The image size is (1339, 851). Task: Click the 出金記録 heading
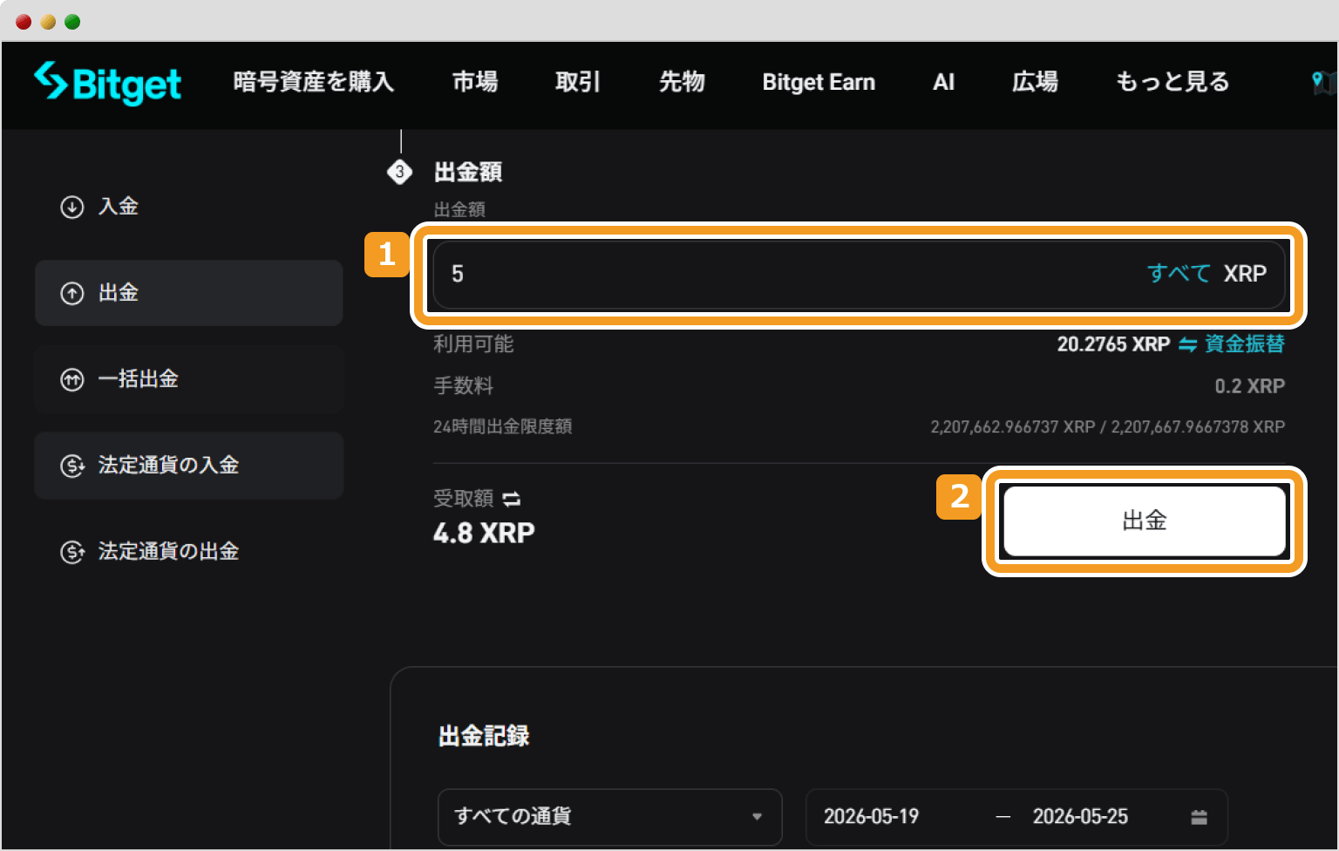pyautogui.click(x=484, y=736)
